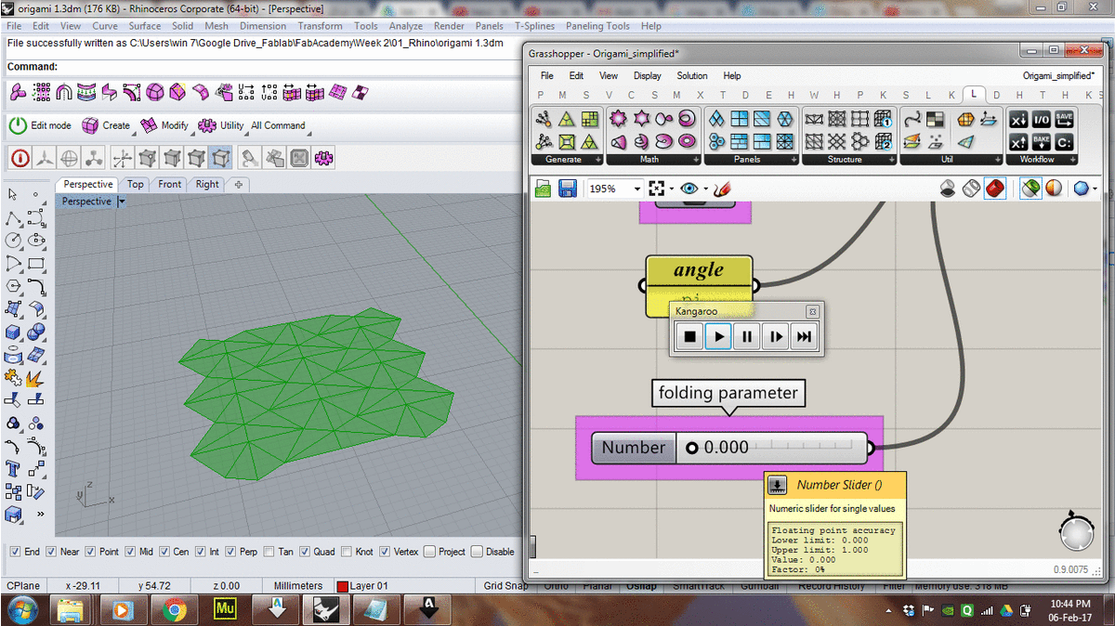Viewport: 1115px width, 626px height.
Task: Open Rhino Paneling Tools menu
Action: pyautogui.click(x=597, y=26)
